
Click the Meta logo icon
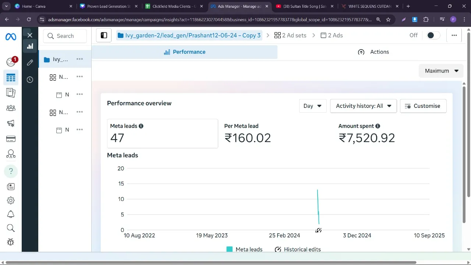click(11, 37)
